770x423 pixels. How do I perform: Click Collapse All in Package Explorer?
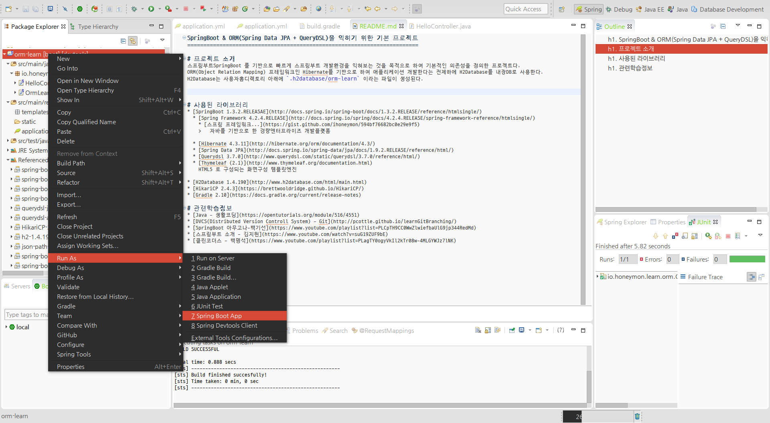click(123, 40)
